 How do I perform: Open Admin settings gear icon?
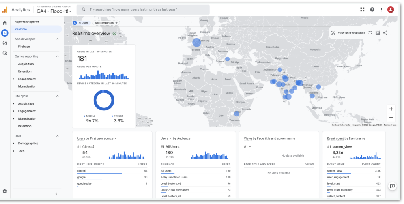(x=5, y=191)
